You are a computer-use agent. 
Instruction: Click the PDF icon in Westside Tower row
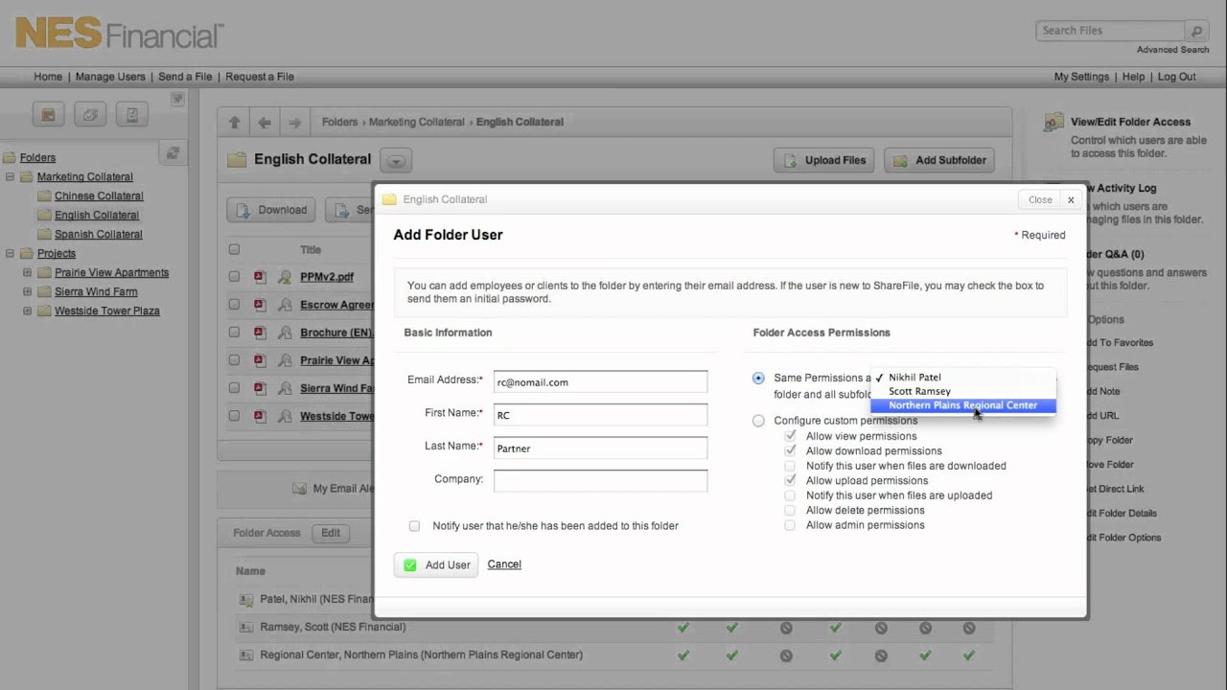[259, 416]
